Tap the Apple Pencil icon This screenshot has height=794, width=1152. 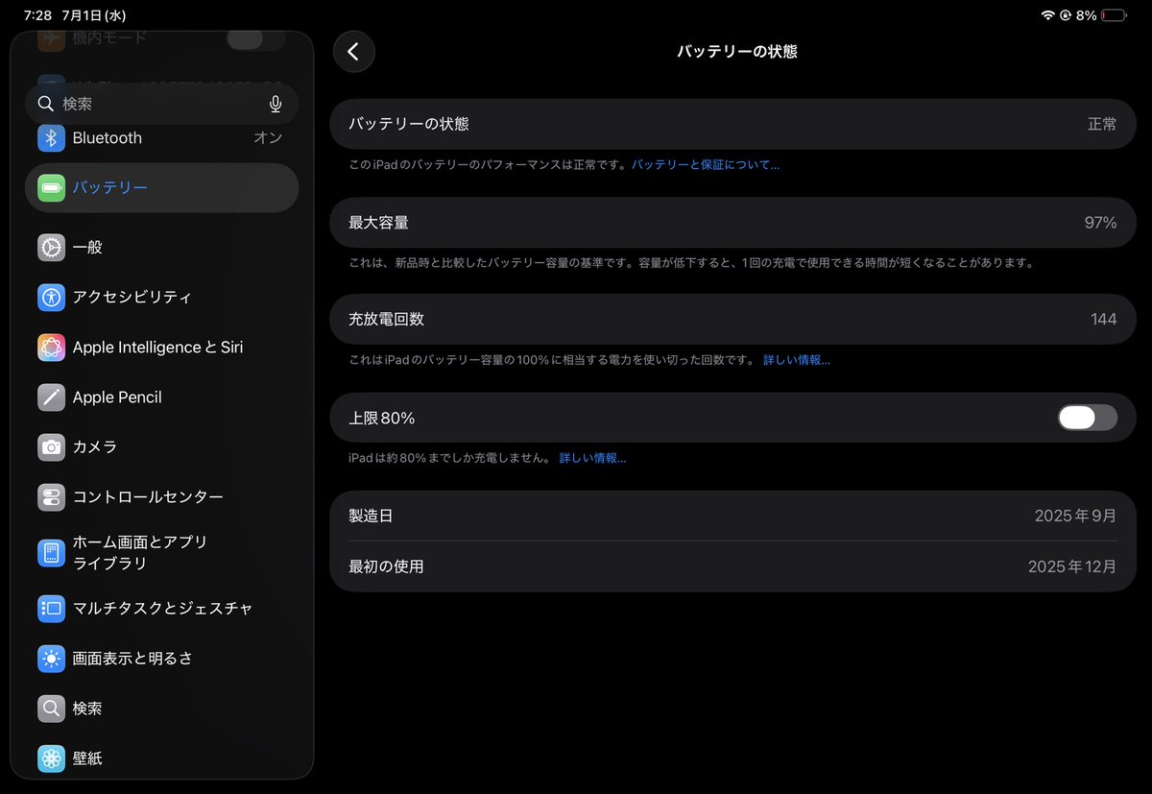click(52, 397)
